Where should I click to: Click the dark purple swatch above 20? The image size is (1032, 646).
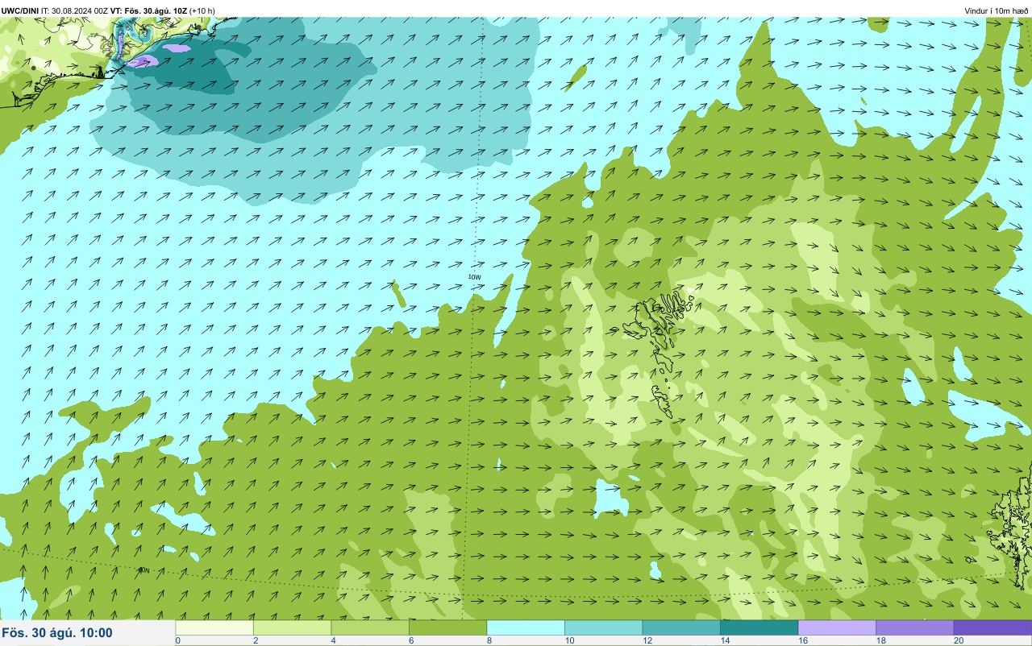click(x=992, y=627)
